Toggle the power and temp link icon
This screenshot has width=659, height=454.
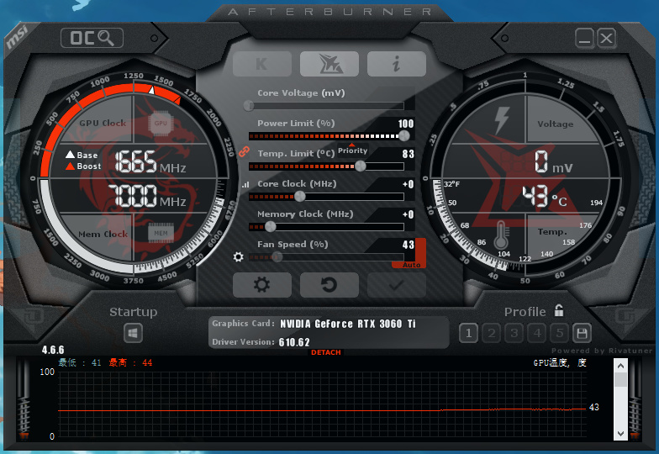point(244,151)
